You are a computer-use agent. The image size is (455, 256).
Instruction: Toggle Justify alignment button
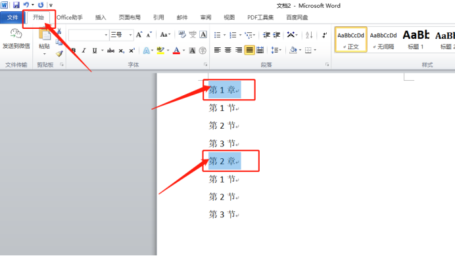pyautogui.click(x=249, y=50)
